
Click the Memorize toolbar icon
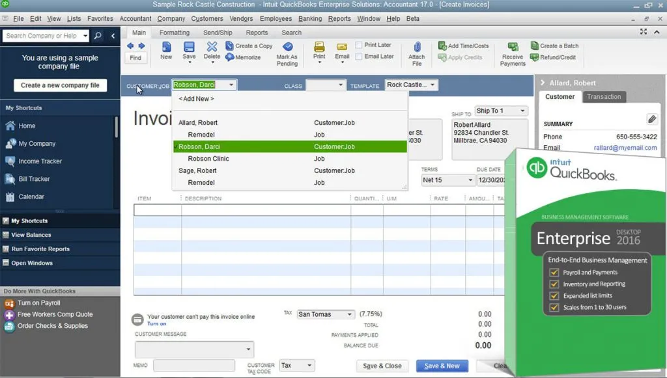246,58
